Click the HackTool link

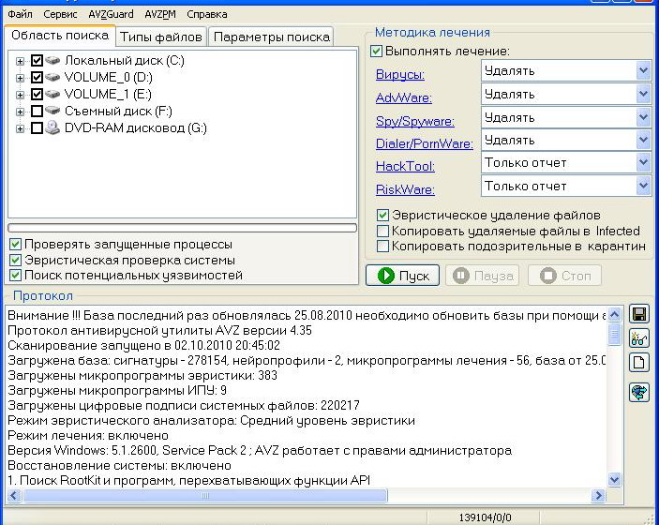(x=405, y=167)
